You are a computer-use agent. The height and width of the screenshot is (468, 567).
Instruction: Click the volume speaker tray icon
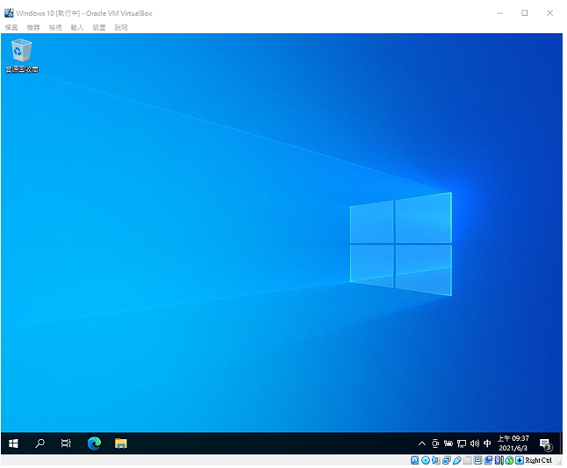[475, 443]
